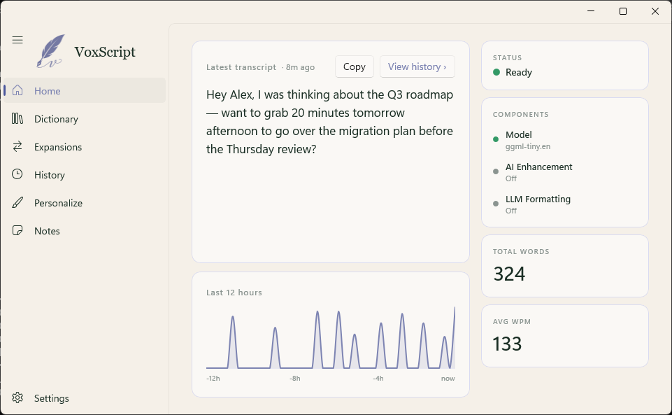
Task: Click View history link
Action: click(417, 66)
